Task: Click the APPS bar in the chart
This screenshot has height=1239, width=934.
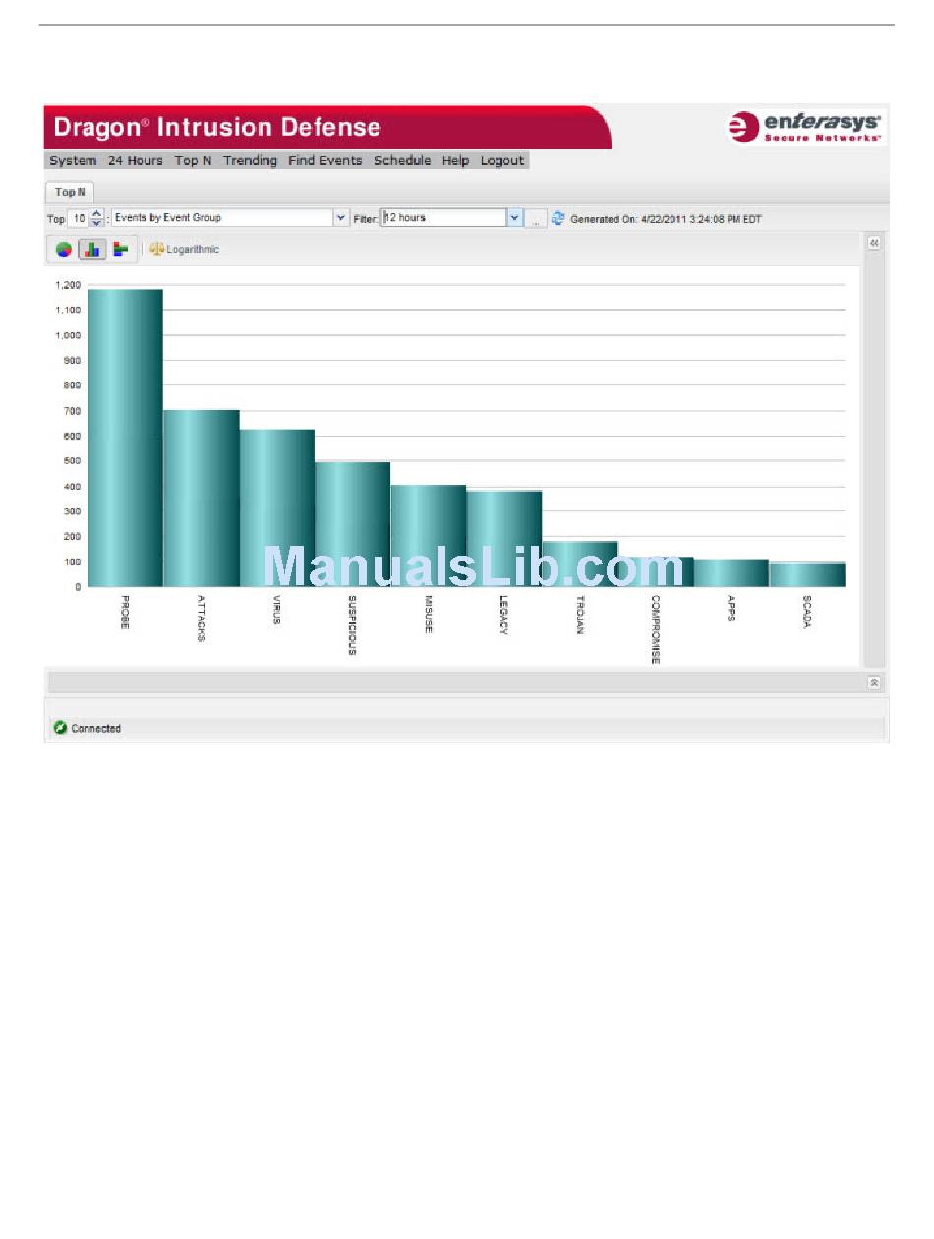Action: [731, 573]
